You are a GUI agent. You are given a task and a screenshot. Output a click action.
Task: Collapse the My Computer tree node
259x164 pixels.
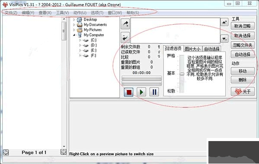[x=74, y=35]
